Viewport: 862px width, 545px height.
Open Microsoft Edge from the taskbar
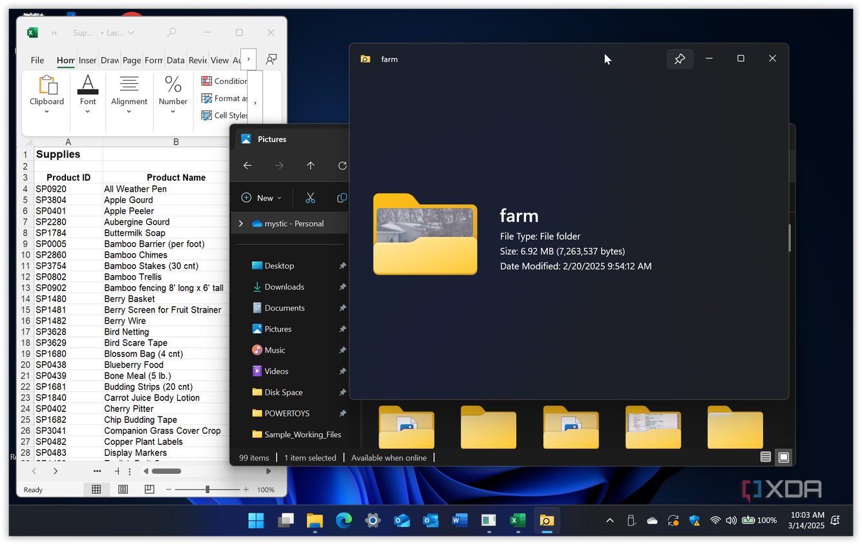coord(344,520)
